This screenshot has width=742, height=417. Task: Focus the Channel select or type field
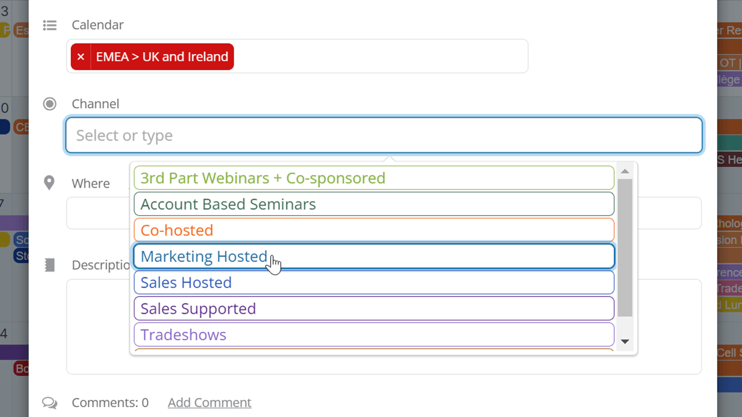(384, 136)
